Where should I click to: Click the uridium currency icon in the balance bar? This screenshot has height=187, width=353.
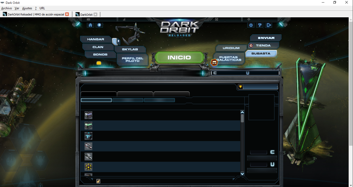point(247,73)
